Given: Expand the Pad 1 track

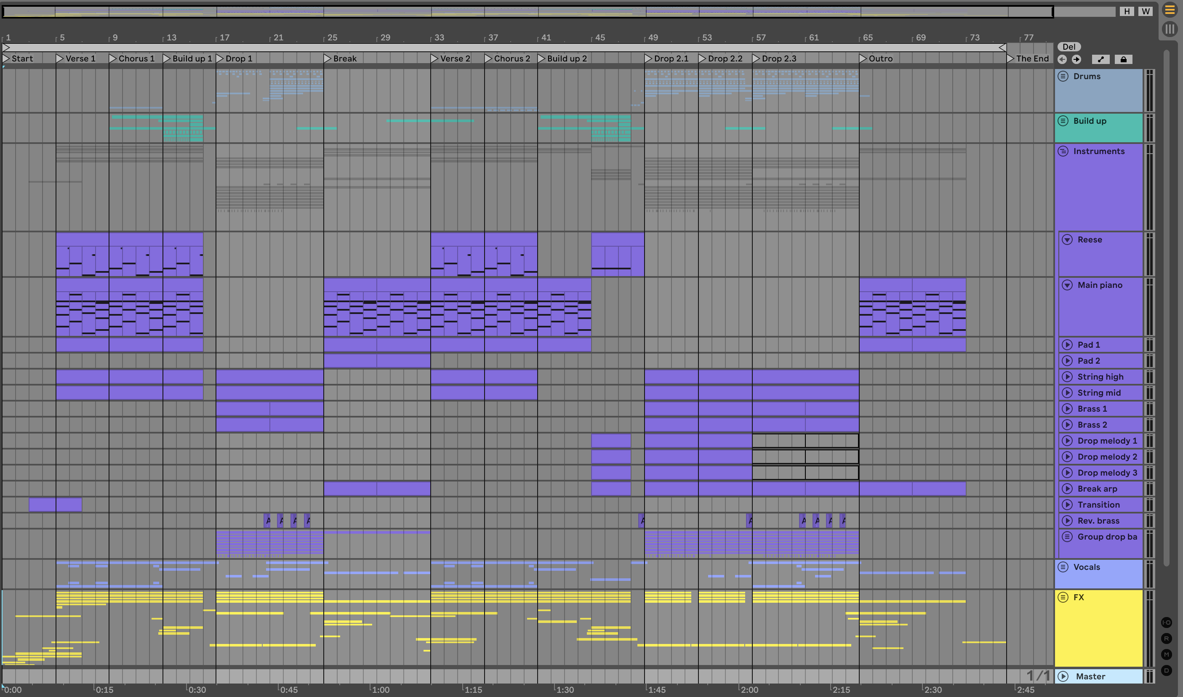Looking at the screenshot, I should click(1067, 345).
